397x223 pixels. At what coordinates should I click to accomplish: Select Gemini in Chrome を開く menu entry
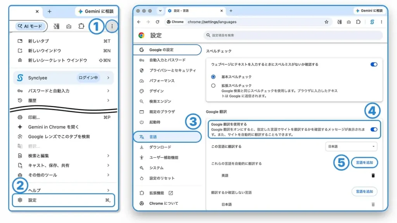[64, 127]
